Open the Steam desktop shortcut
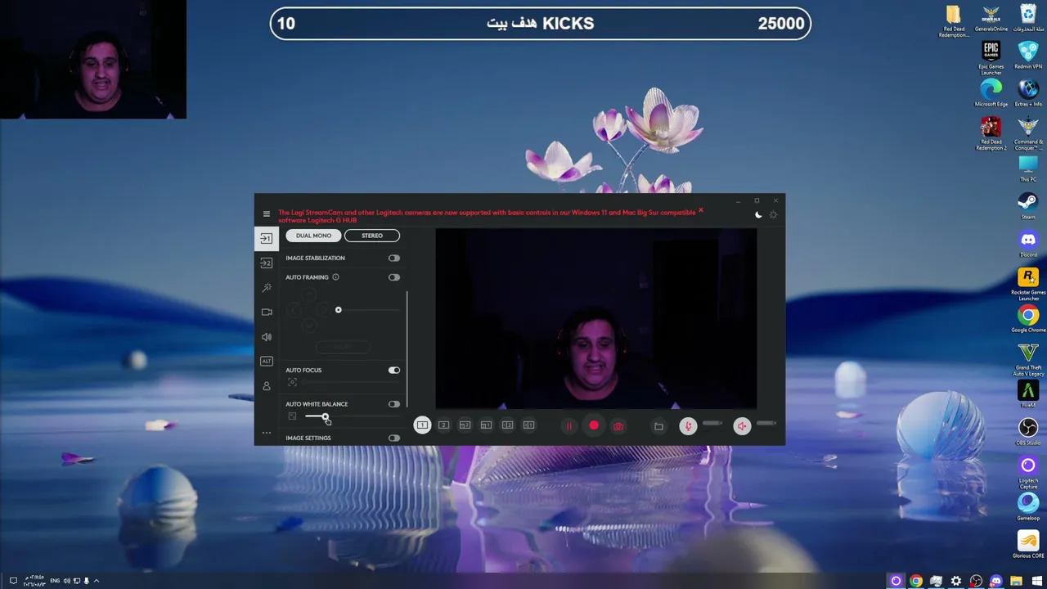 [x=1028, y=205]
